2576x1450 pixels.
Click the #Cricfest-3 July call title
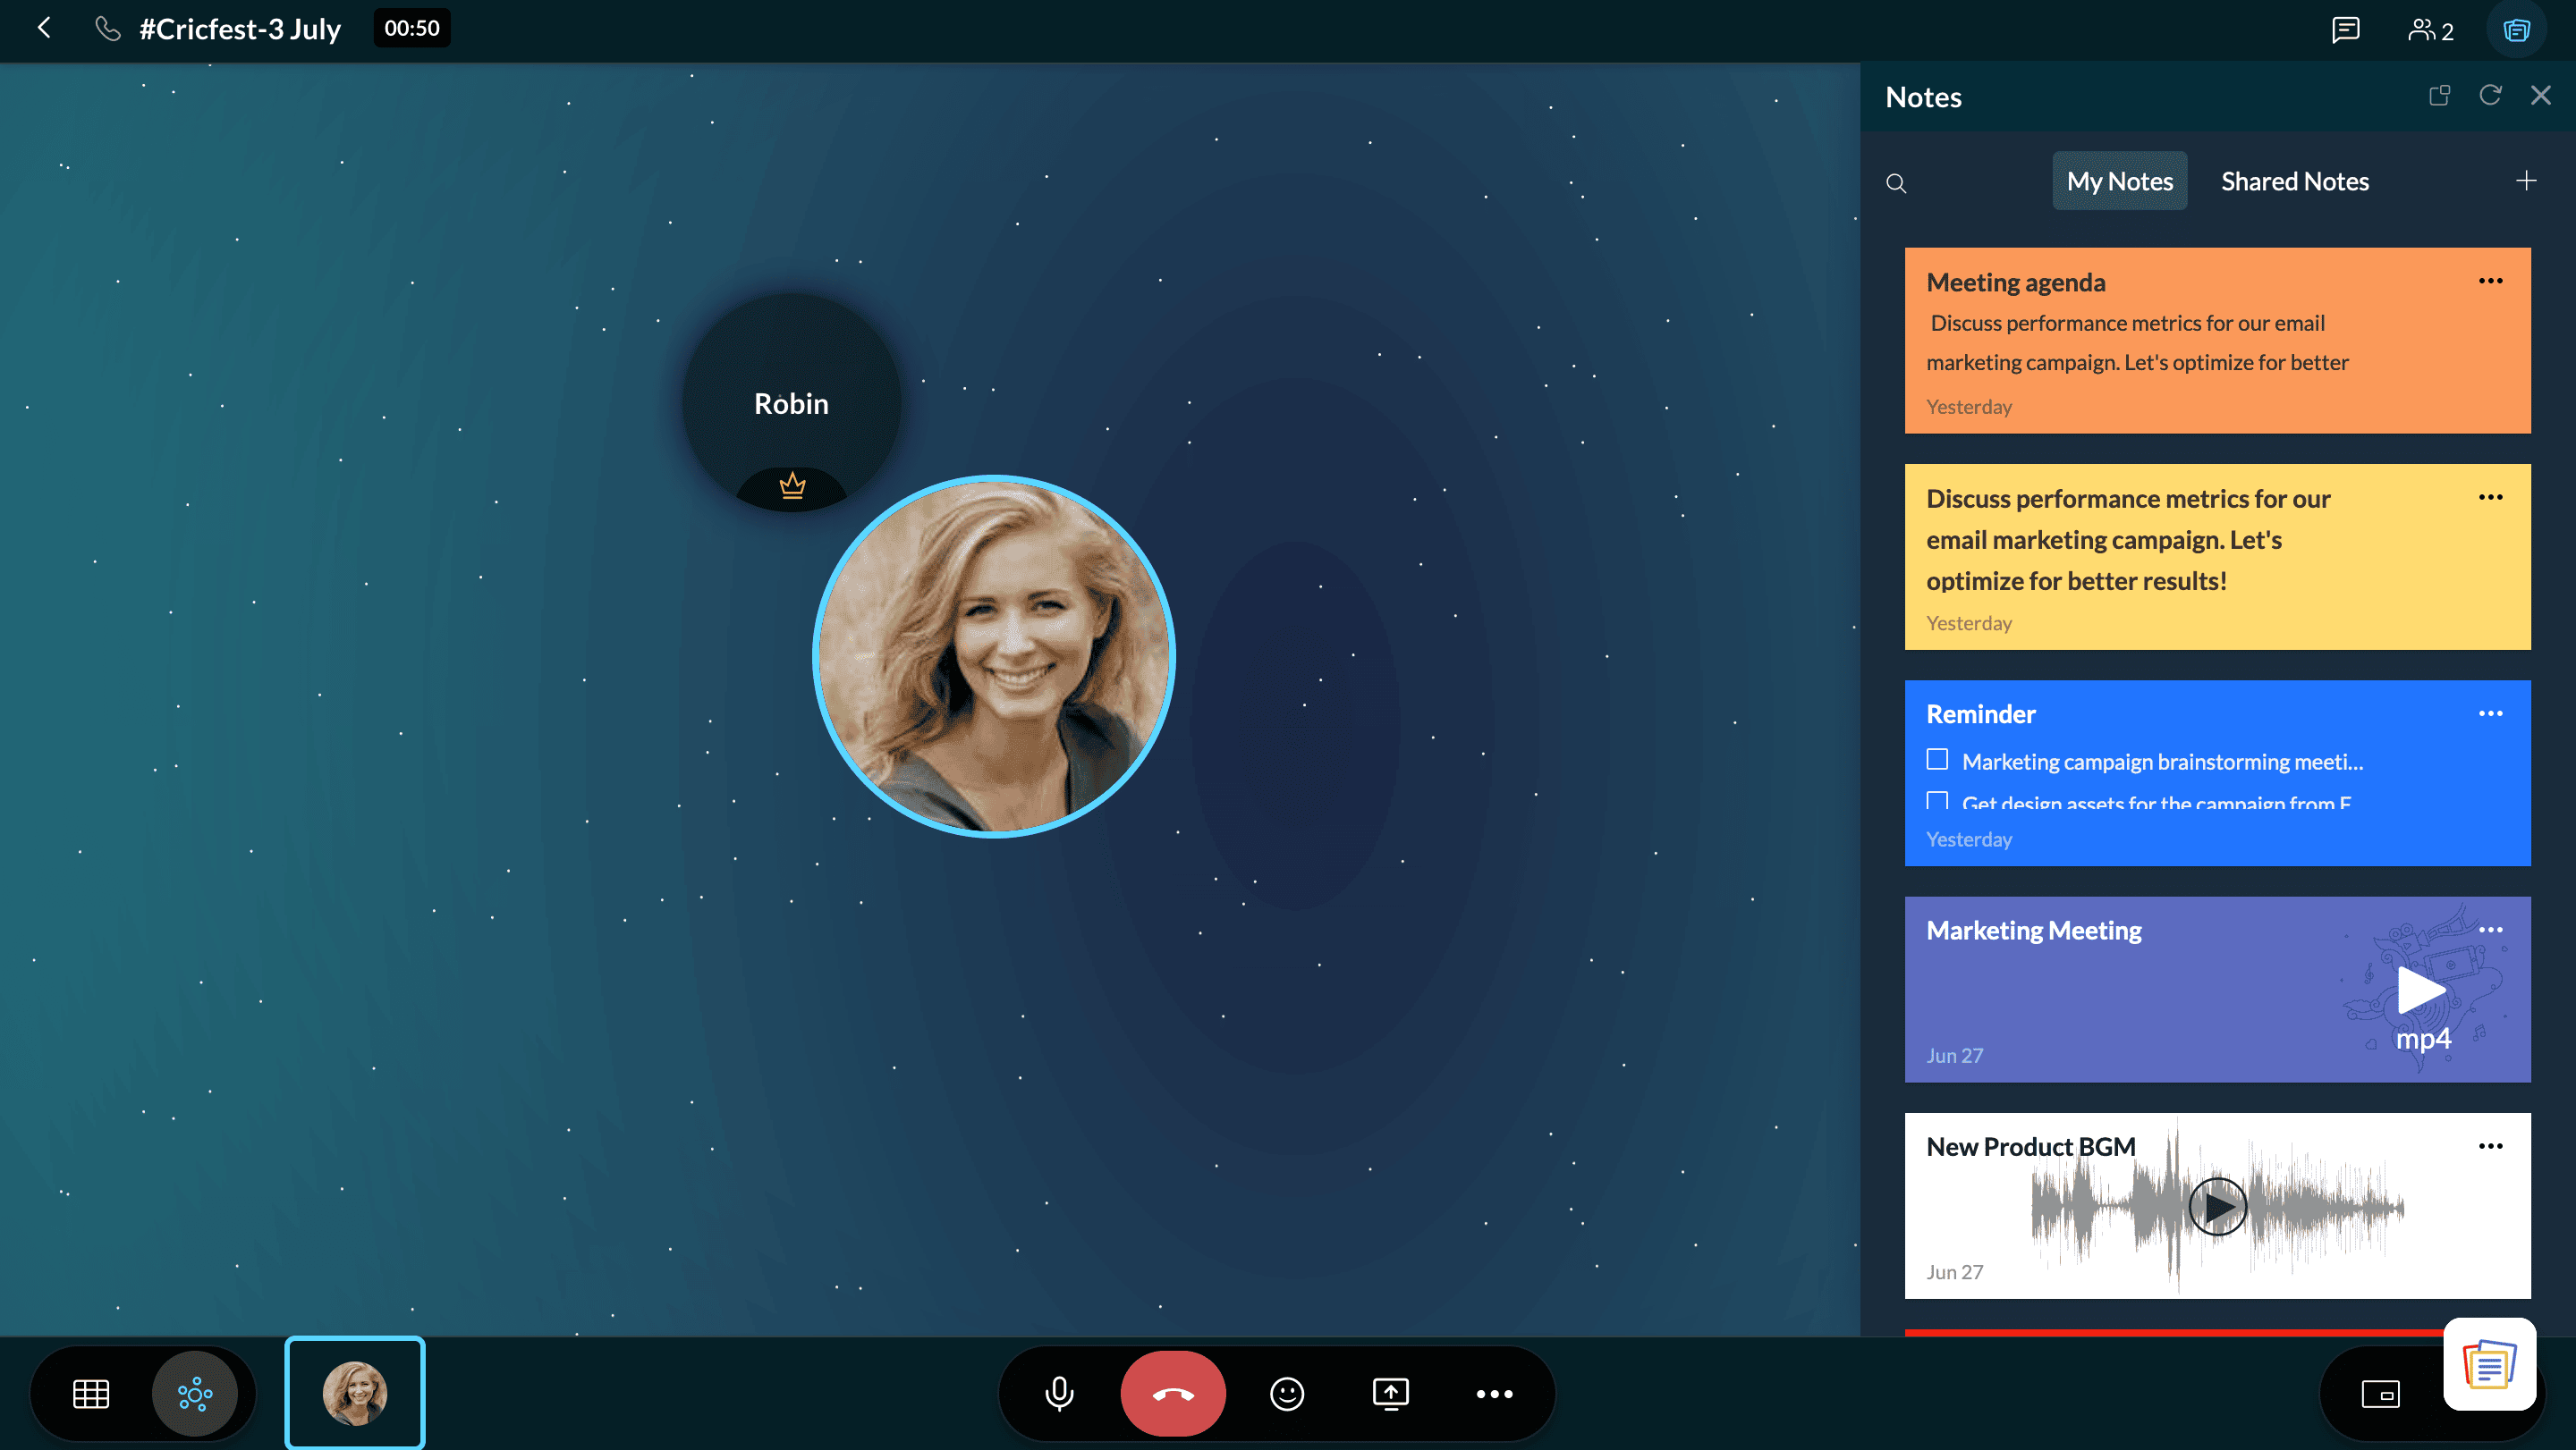[240, 29]
